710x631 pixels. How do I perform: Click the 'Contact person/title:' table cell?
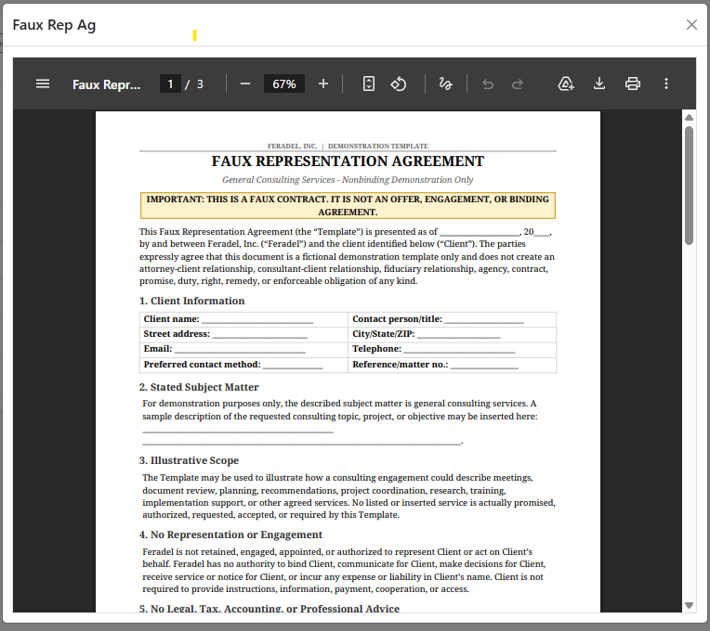(x=452, y=319)
